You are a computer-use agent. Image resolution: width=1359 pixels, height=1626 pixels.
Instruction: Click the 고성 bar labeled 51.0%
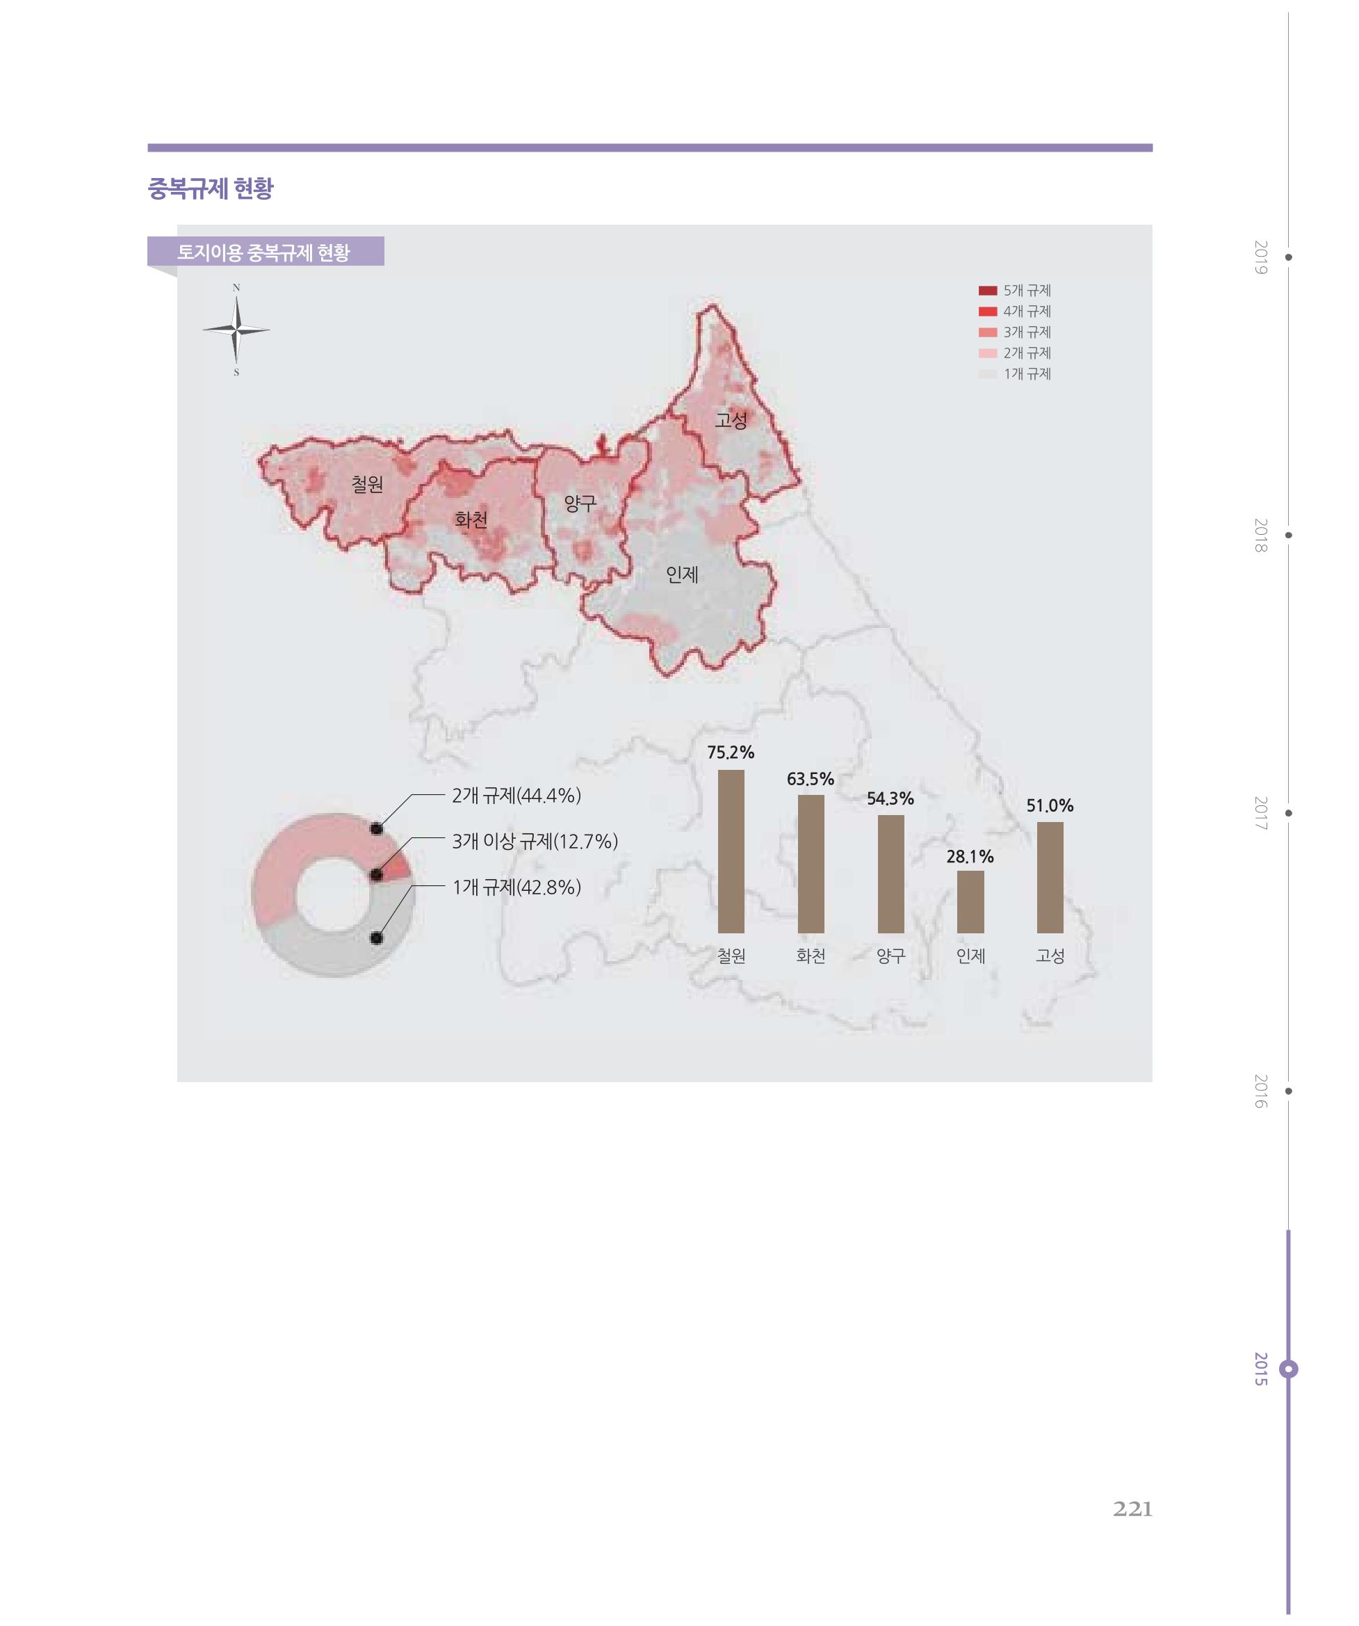point(1050,877)
